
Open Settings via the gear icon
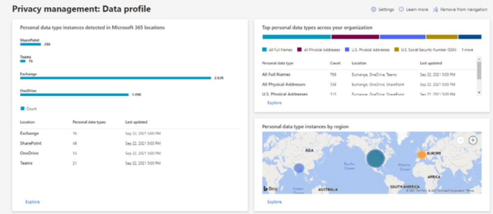pos(373,10)
